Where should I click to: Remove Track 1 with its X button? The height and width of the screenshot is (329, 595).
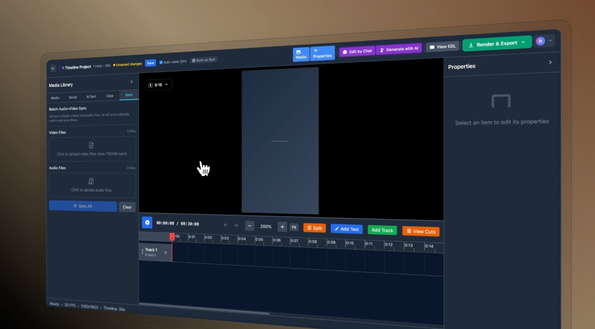tap(166, 252)
